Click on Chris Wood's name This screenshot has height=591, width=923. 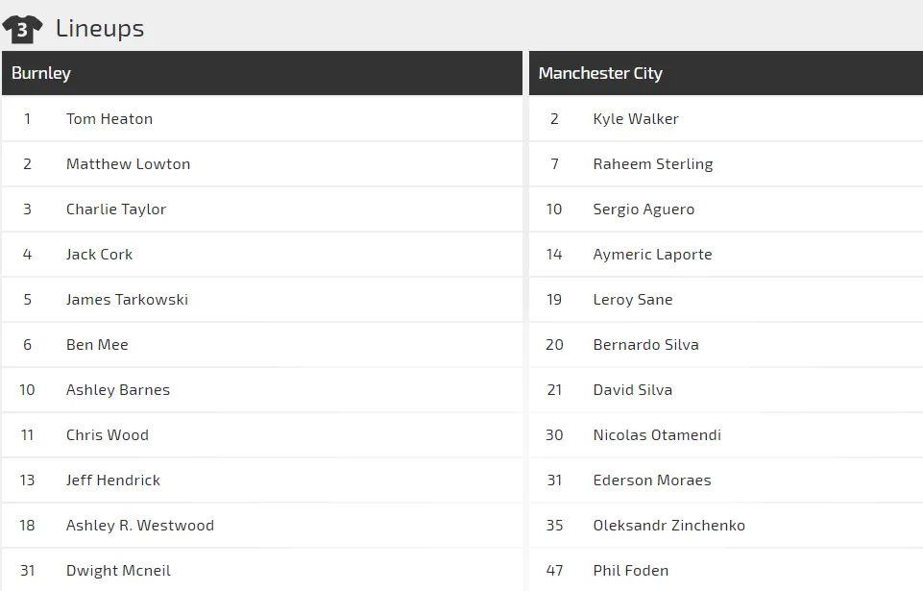pos(108,435)
